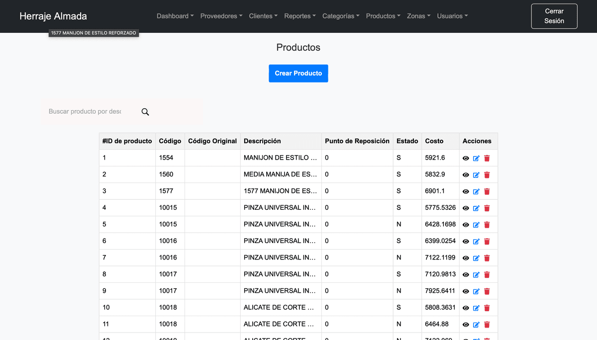The height and width of the screenshot is (340, 597).
Task: Open the Reportes menu
Action: pos(299,16)
